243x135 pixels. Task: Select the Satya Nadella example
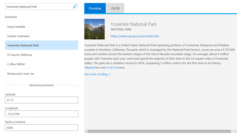point(16,27)
